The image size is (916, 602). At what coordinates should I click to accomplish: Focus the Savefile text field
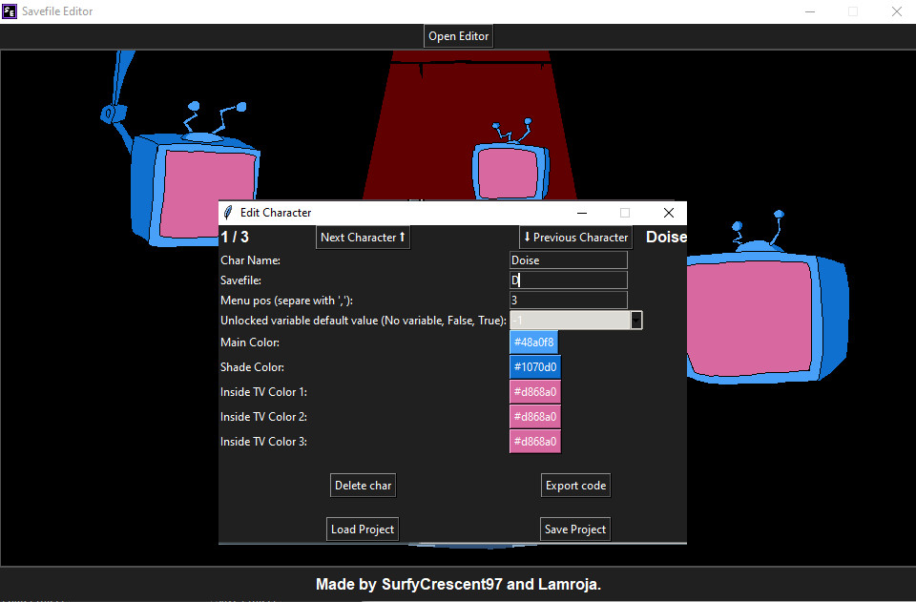click(569, 280)
